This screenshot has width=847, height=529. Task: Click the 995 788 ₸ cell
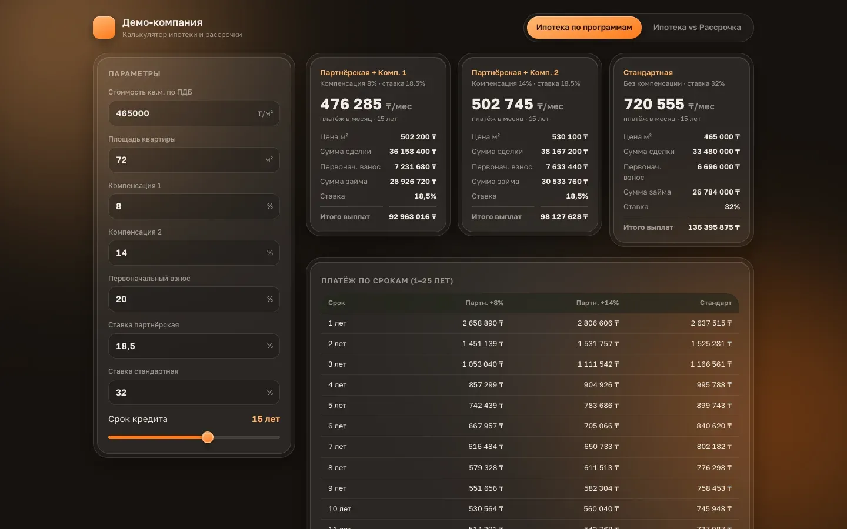click(714, 385)
